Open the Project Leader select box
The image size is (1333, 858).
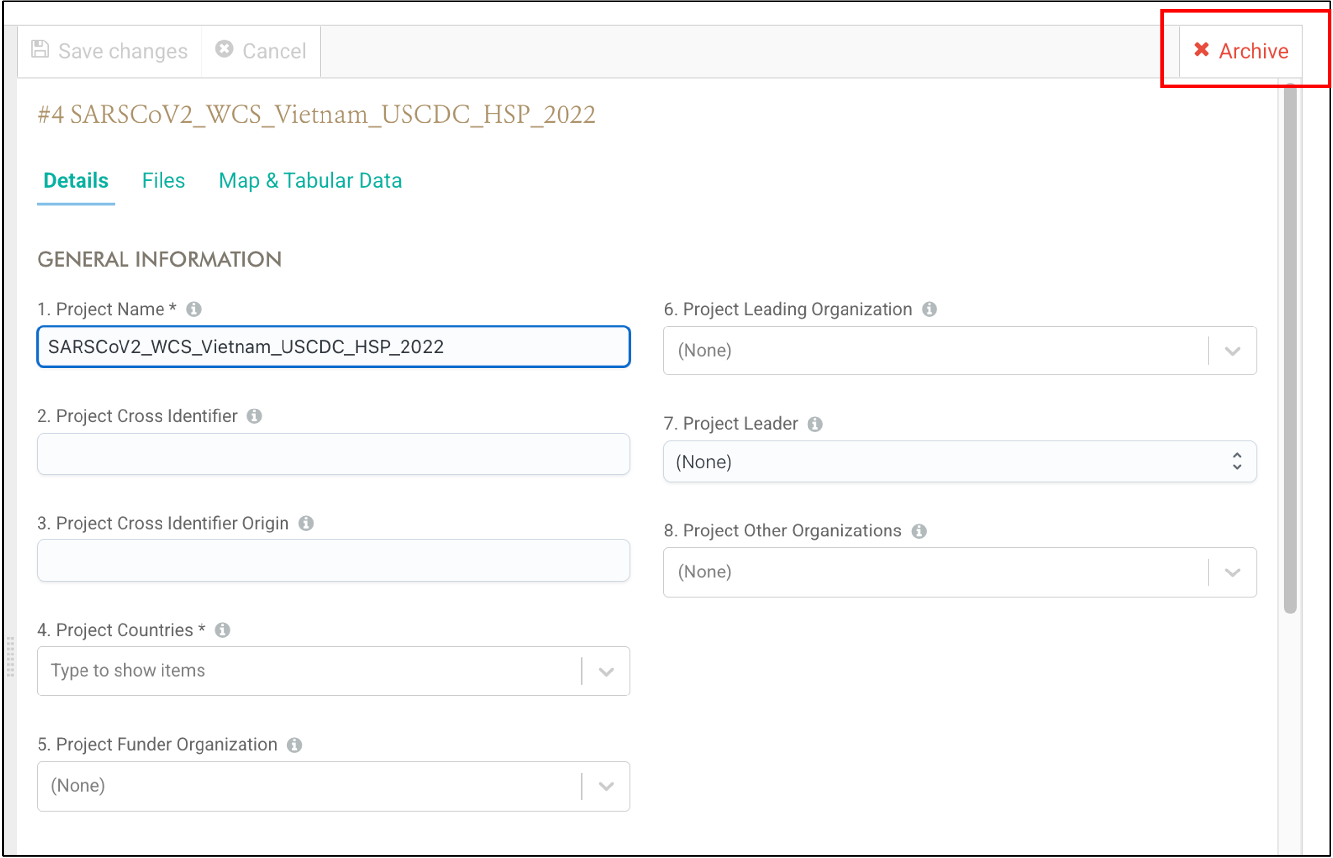point(960,461)
